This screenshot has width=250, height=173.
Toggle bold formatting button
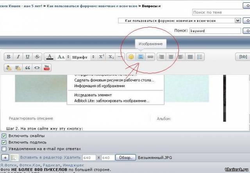point(9,57)
